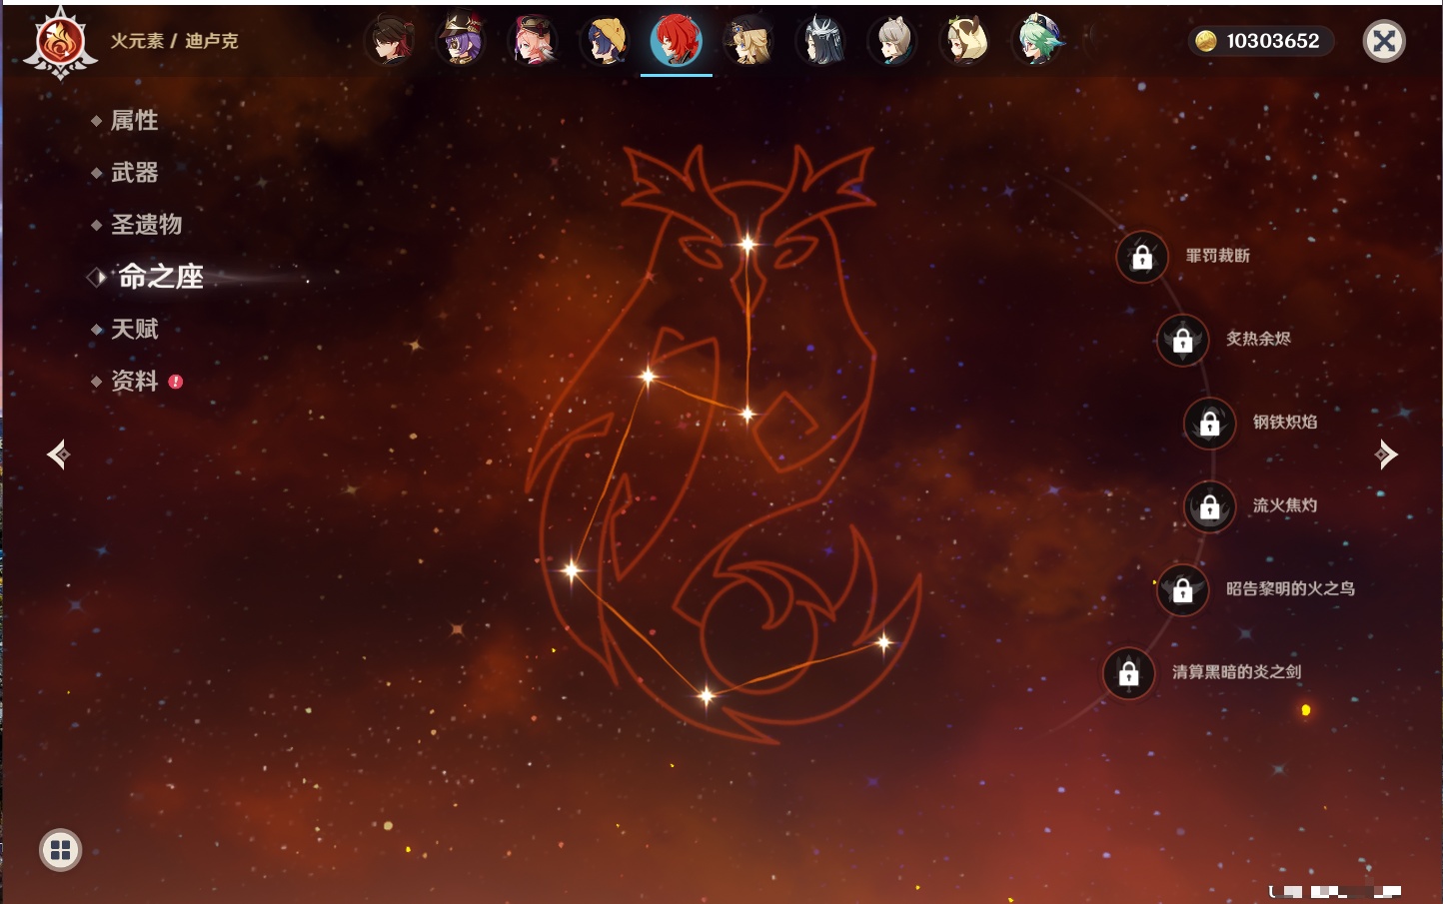The image size is (1443, 904).
Task: Click the red alert badge beside 资料
Action: [176, 382]
